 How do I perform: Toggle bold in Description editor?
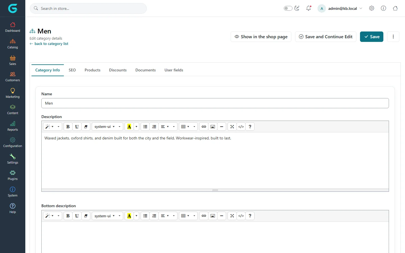click(68, 126)
